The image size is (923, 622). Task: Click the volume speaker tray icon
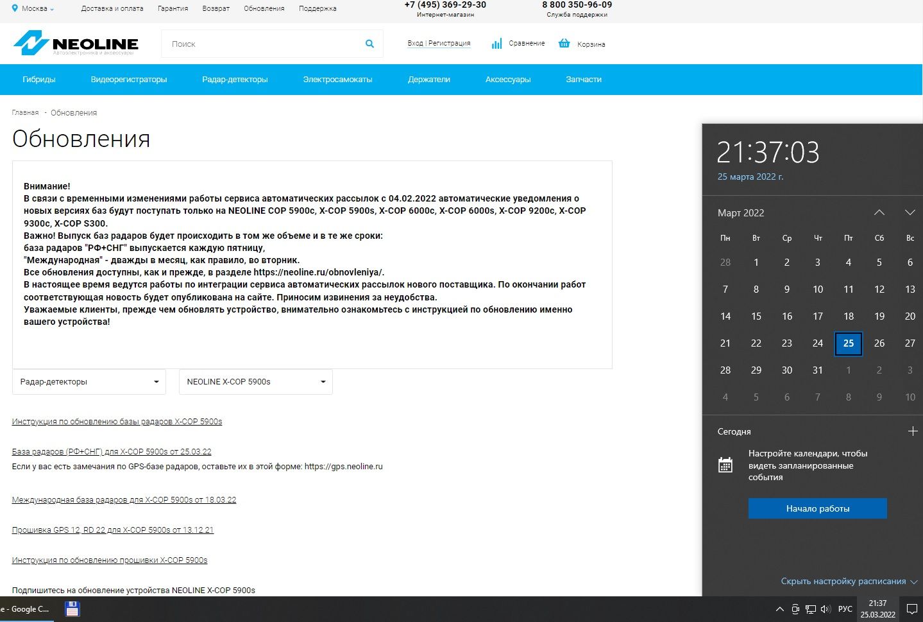click(x=826, y=609)
